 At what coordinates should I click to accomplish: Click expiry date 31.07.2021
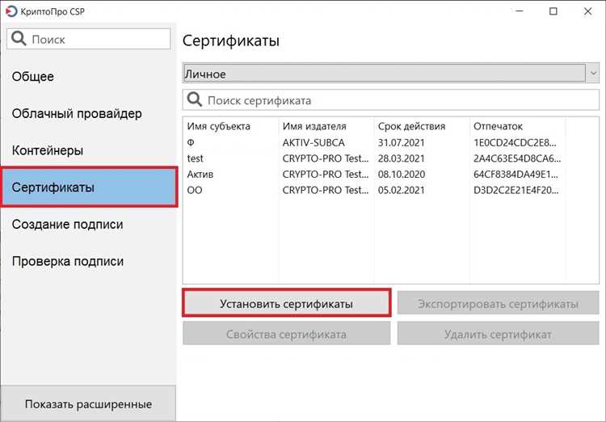pyautogui.click(x=401, y=142)
